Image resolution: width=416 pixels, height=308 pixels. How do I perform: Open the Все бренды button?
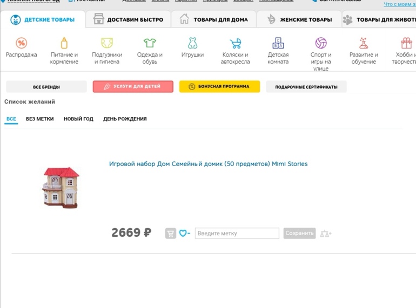(x=46, y=87)
